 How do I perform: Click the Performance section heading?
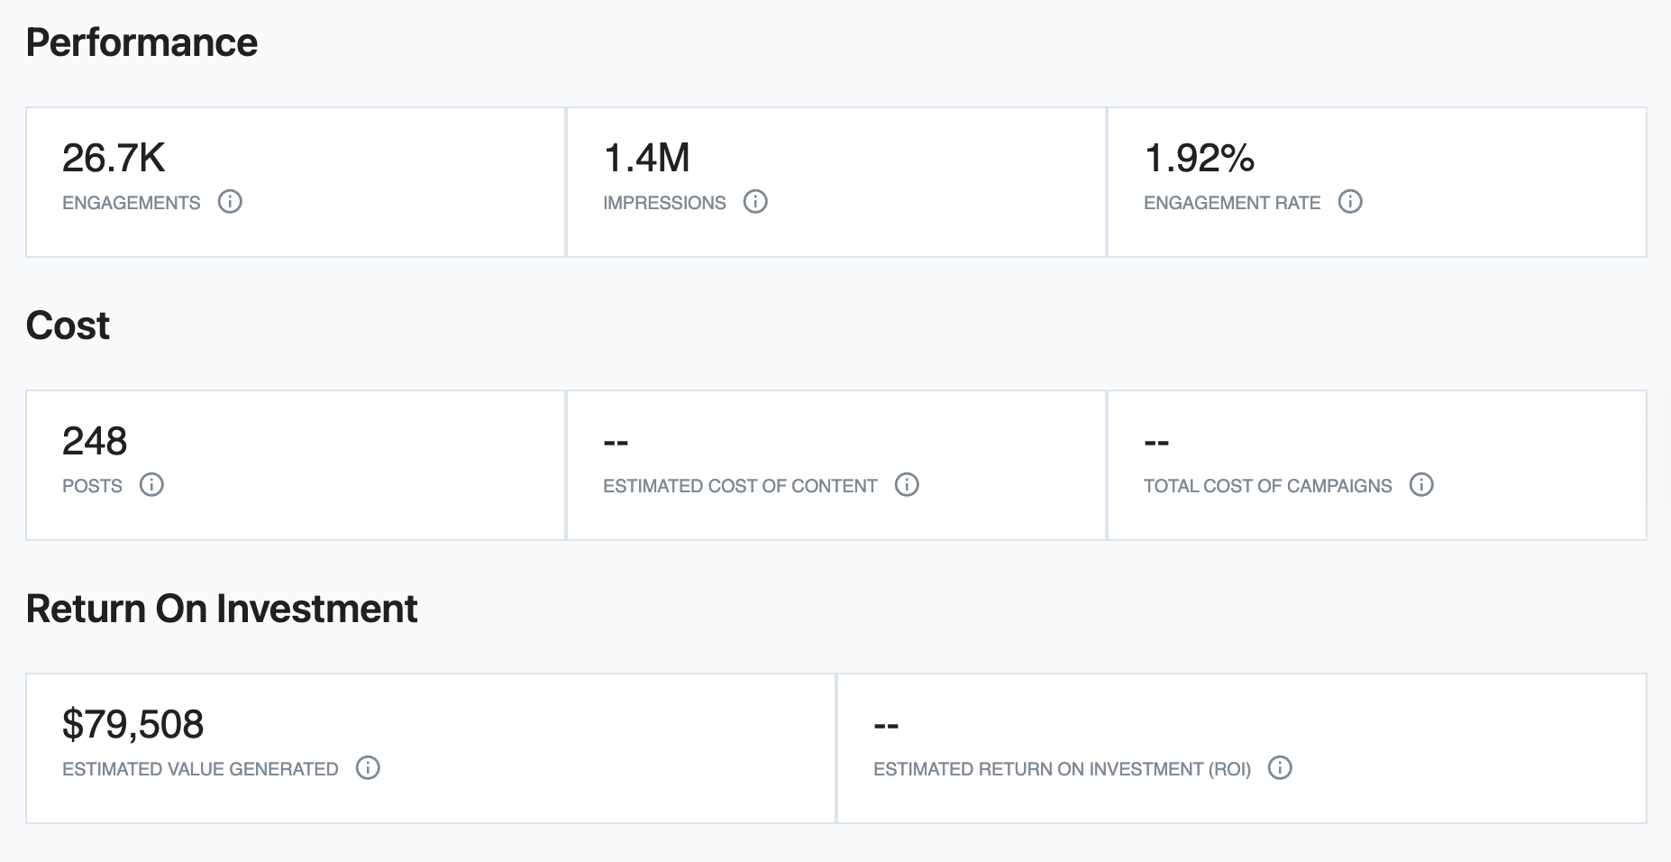click(142, 42)
